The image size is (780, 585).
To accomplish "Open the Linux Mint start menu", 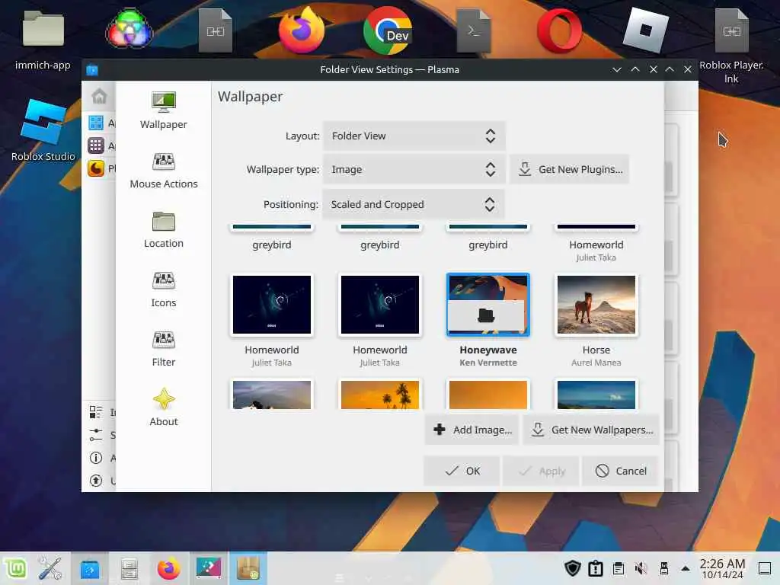I will point(16,568).
